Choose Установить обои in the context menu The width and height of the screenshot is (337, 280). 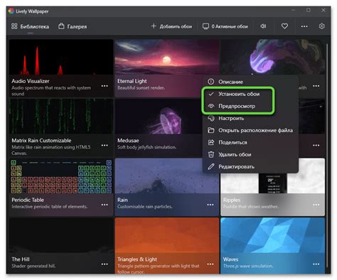250,94
